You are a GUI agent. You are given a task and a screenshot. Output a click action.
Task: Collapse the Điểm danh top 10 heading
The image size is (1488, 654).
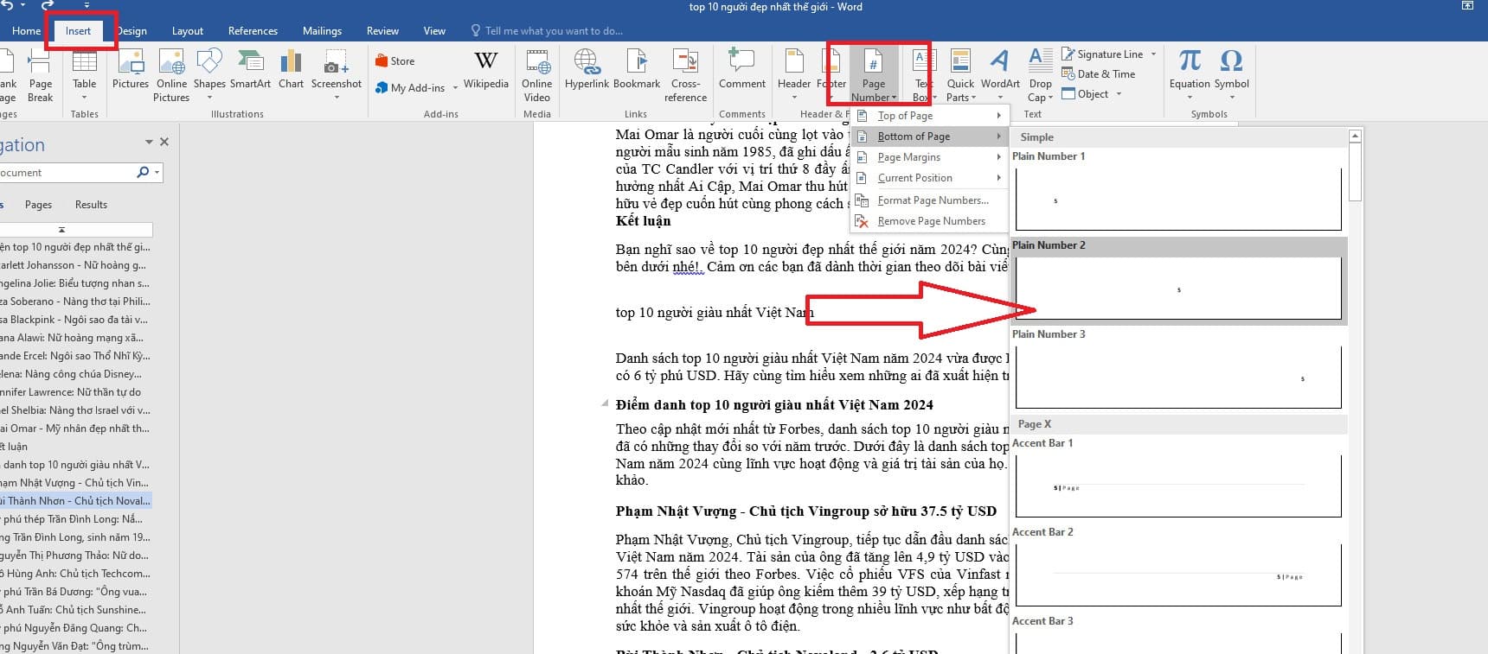[605, 404]
